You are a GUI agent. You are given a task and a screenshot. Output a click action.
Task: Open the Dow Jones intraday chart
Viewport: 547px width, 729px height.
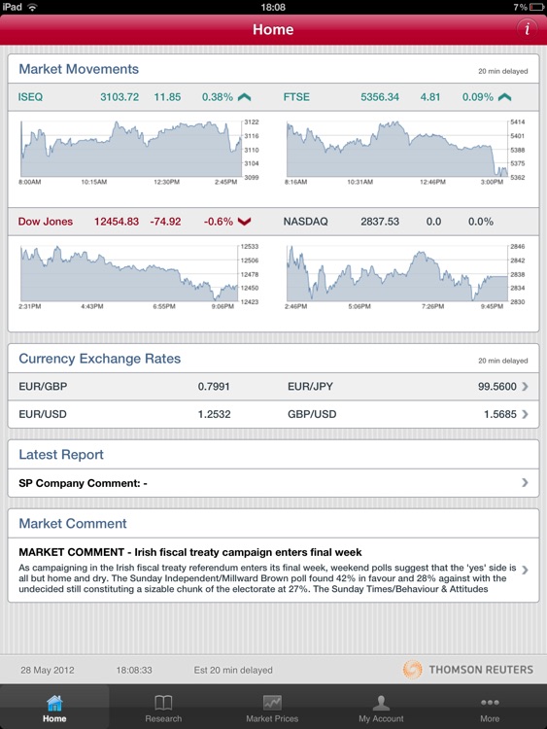pos(140,277)
